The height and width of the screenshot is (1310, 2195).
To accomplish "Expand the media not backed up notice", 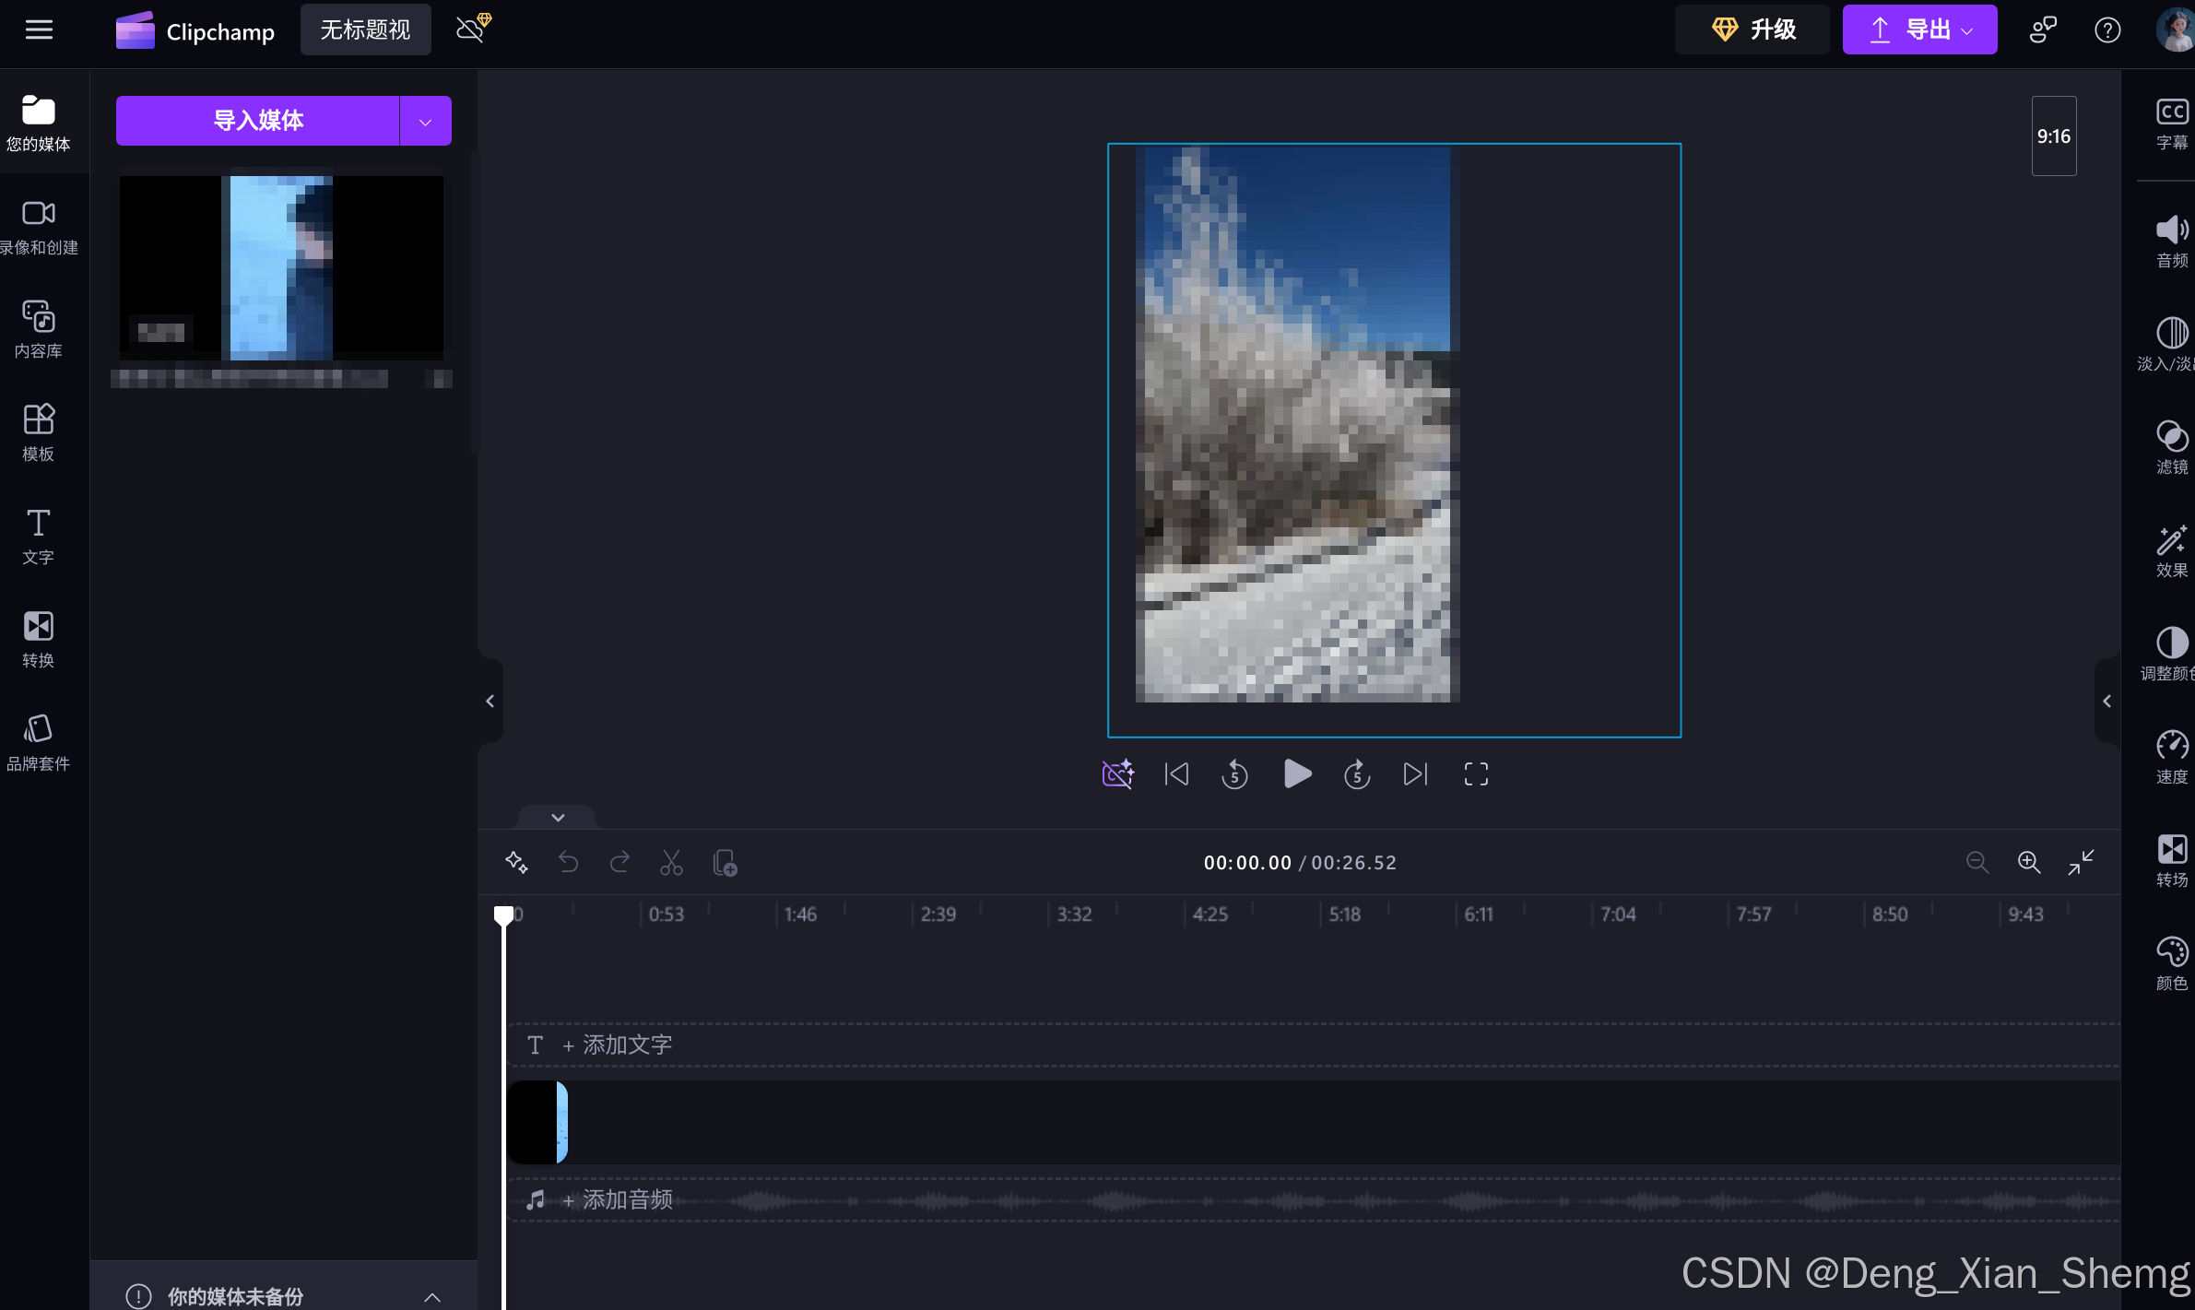I will (431, 1296).
